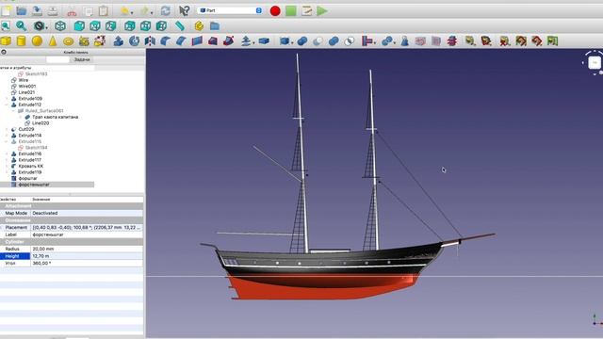Select the Chamfer tool
Viewport: 603px width, 339px height.
coord(181,41)
